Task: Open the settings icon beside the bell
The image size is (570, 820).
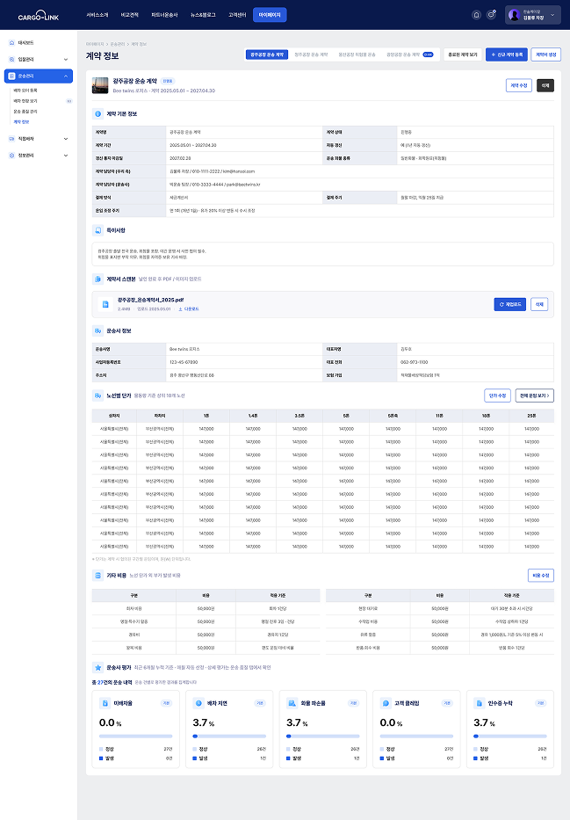Action: click(x=491, y=15)
